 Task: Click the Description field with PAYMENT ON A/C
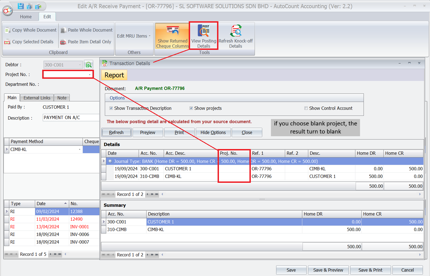click(x=71, y=117)
